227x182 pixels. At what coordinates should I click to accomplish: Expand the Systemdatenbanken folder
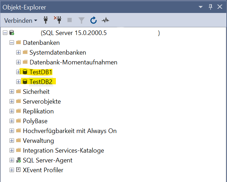click(18, 52)
